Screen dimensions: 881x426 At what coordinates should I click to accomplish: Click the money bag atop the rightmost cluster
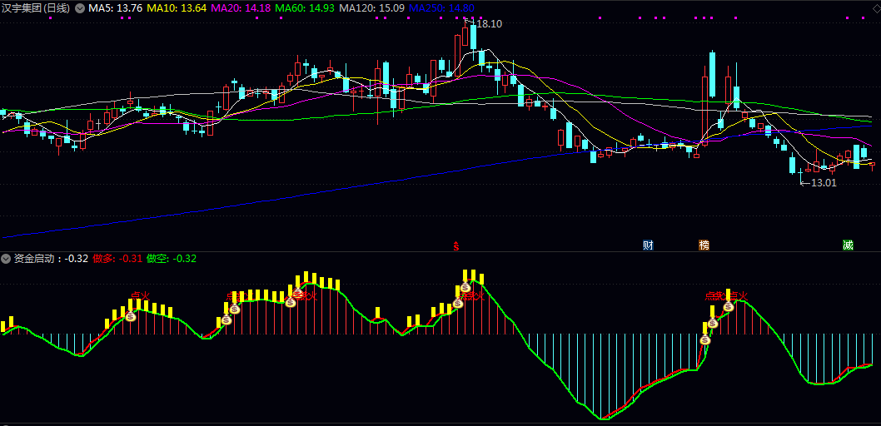(729, 306)
